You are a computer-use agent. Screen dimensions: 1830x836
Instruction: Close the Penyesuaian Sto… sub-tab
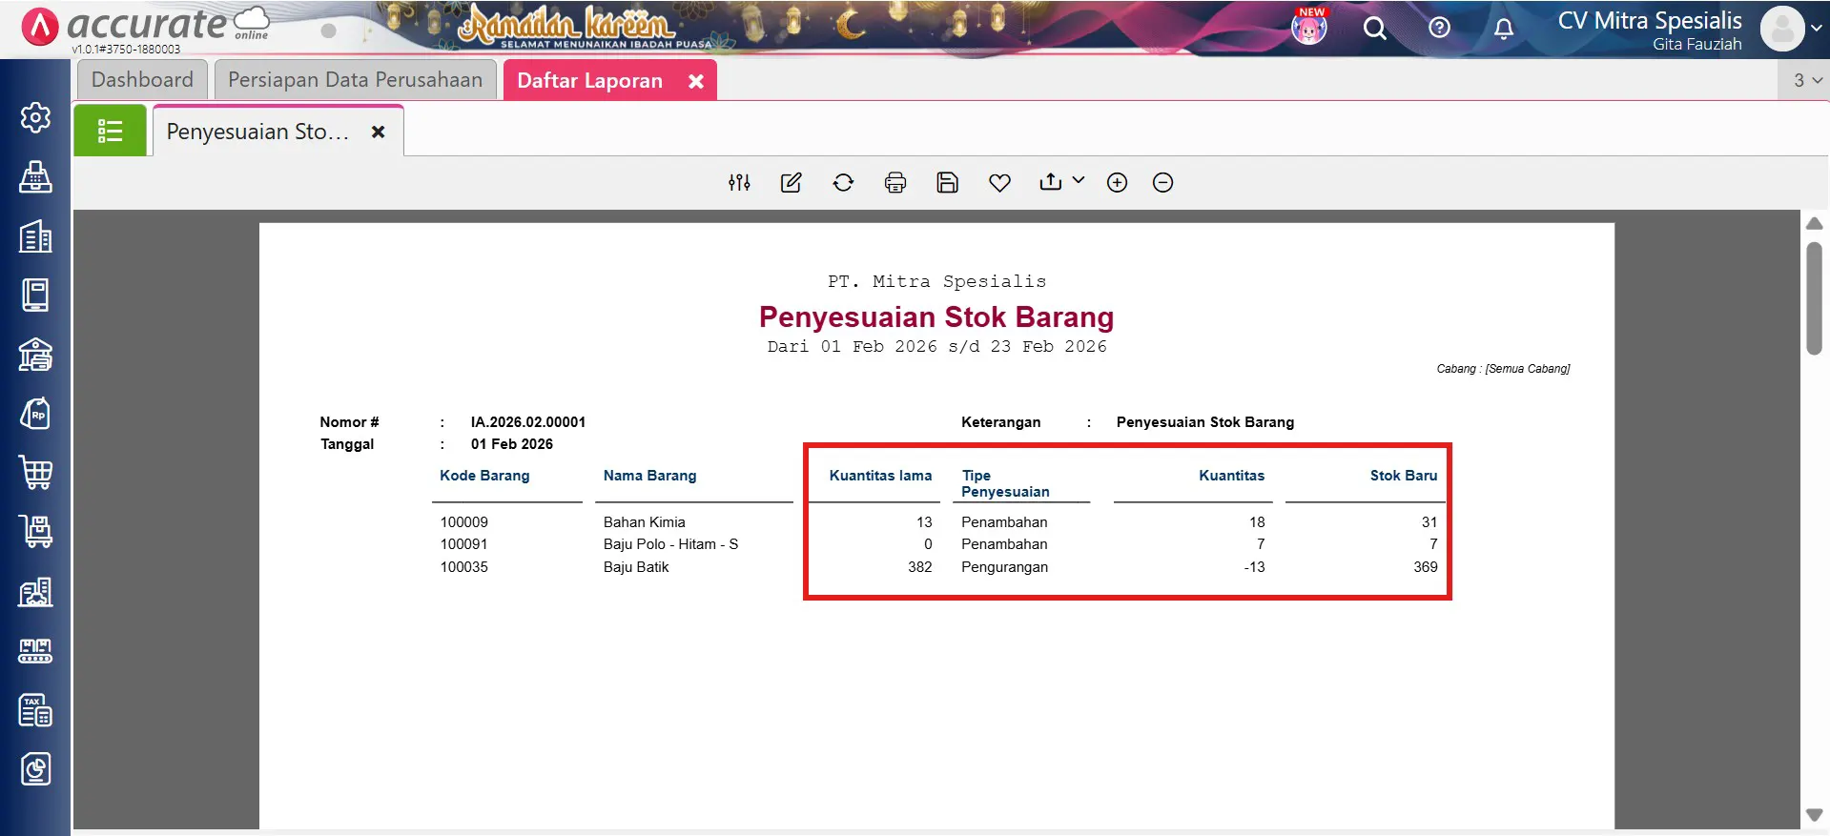(379, 132)
